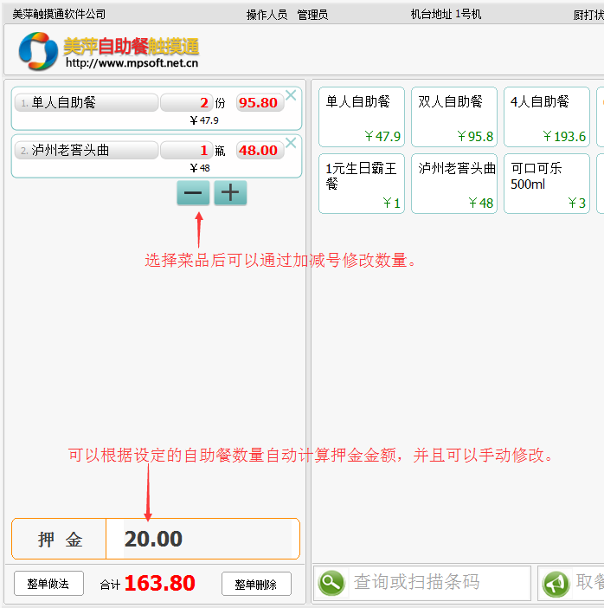Remove 泸州老窖头曲 order line with X
The height and width of the screenshot is (608, 604).
[x=291, y=143]
